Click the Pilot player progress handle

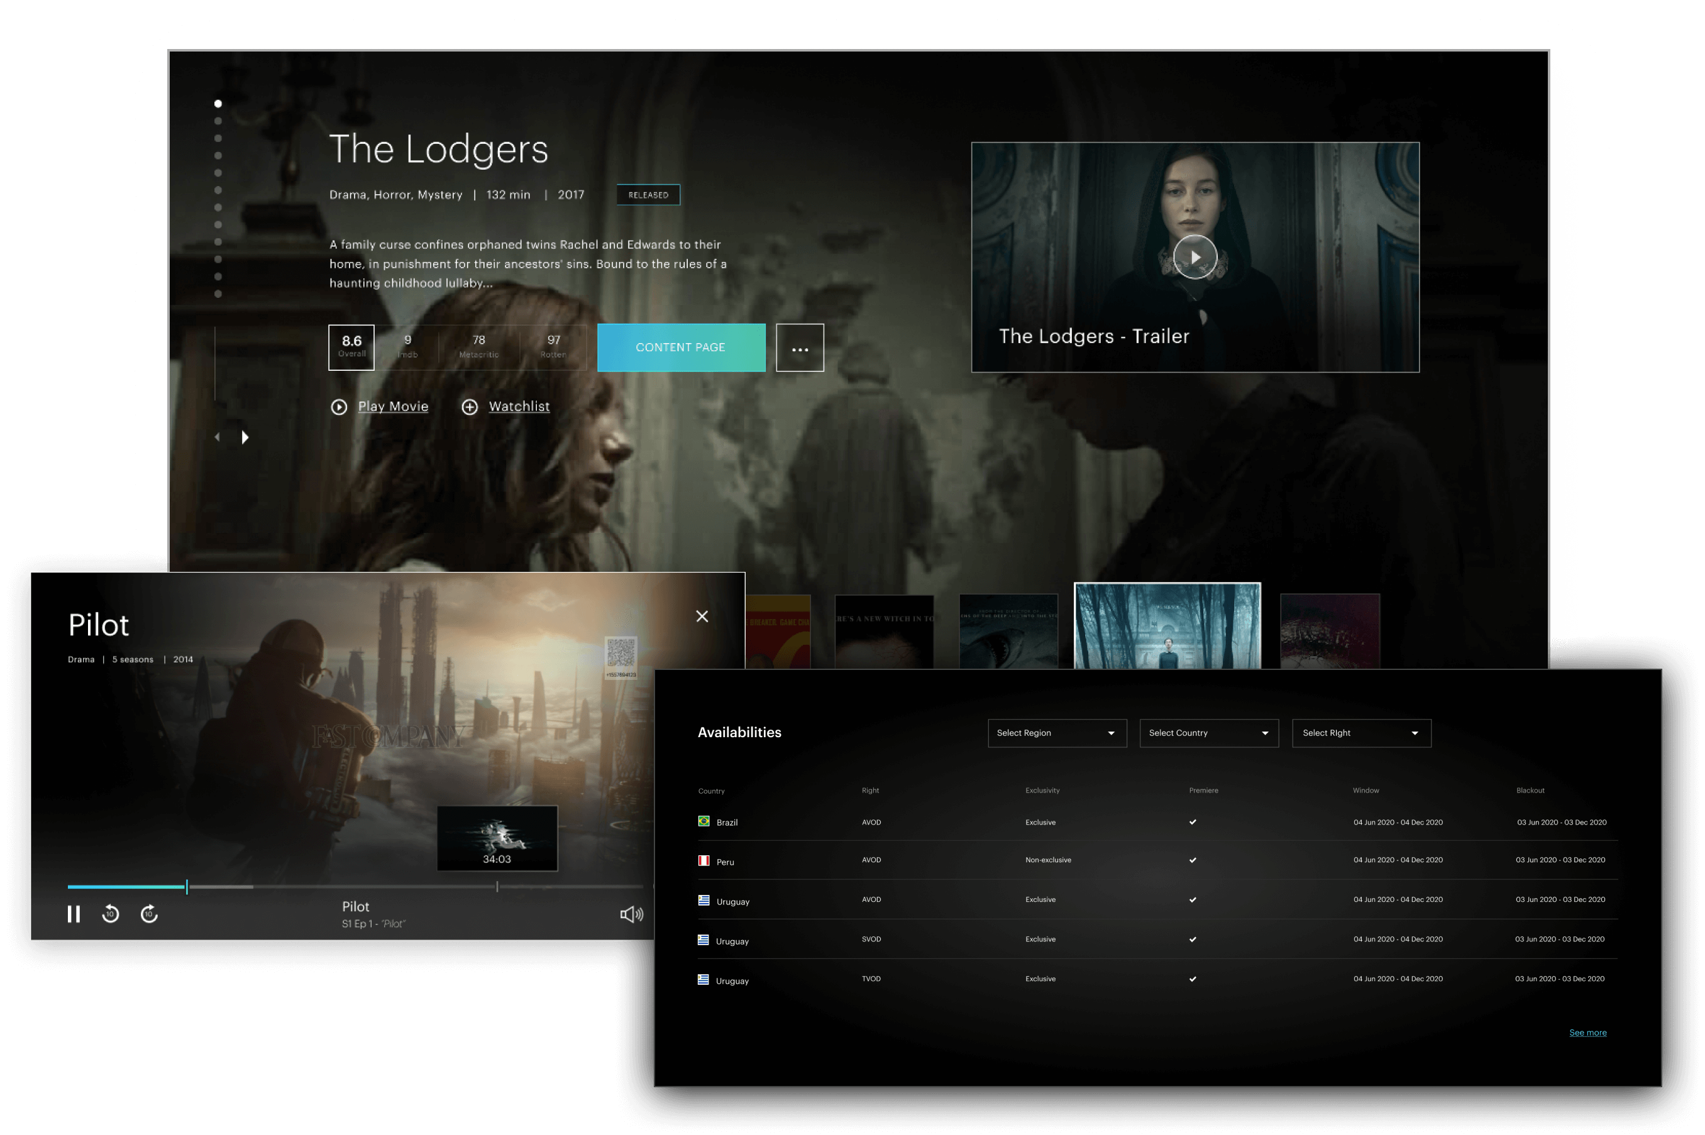point(187,887)
